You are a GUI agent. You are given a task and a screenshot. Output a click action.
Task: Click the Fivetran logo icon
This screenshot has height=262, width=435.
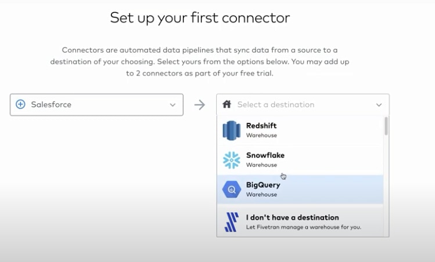(x=231, y=222)
